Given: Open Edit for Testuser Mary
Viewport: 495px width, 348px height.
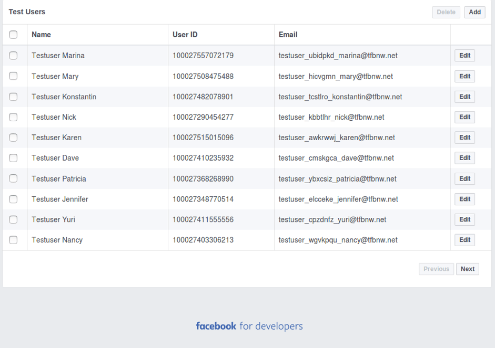Looking at the screenshot, I should click(464, 76).
